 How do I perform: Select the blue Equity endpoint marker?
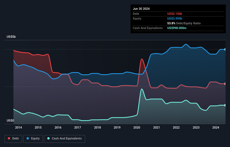(225, 49)
